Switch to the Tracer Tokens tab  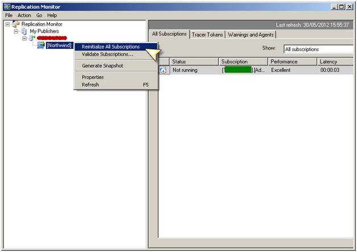click(207, 35)
